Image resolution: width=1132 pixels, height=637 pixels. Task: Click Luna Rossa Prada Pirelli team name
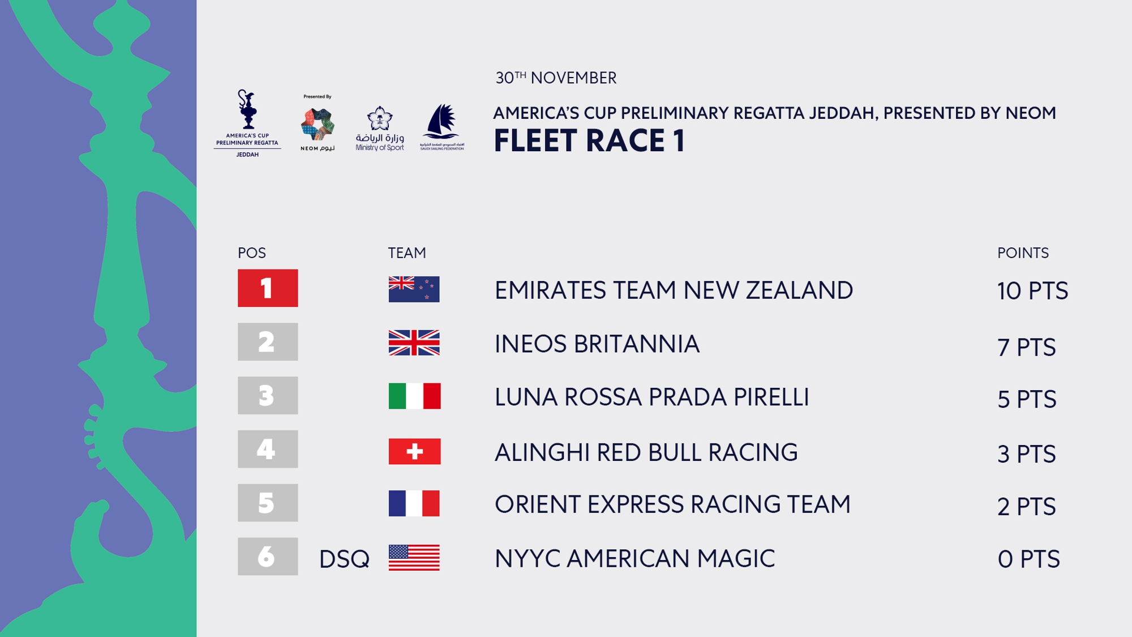tap(651, 397)
